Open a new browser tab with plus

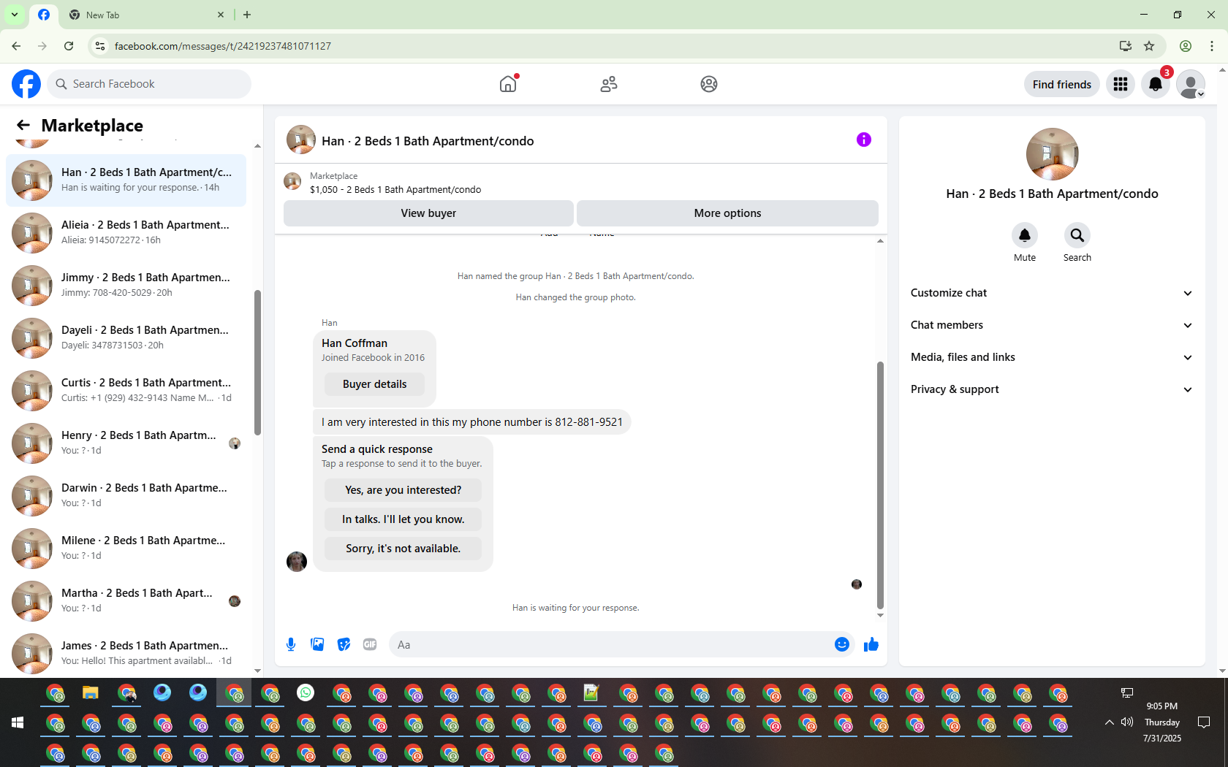coord(247,15)
